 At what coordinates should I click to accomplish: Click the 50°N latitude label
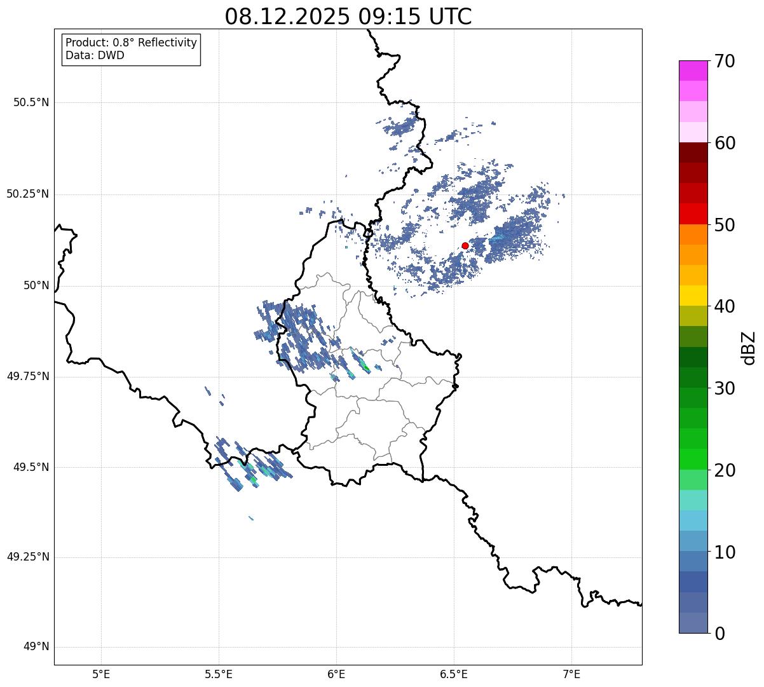tap(36, 285)
